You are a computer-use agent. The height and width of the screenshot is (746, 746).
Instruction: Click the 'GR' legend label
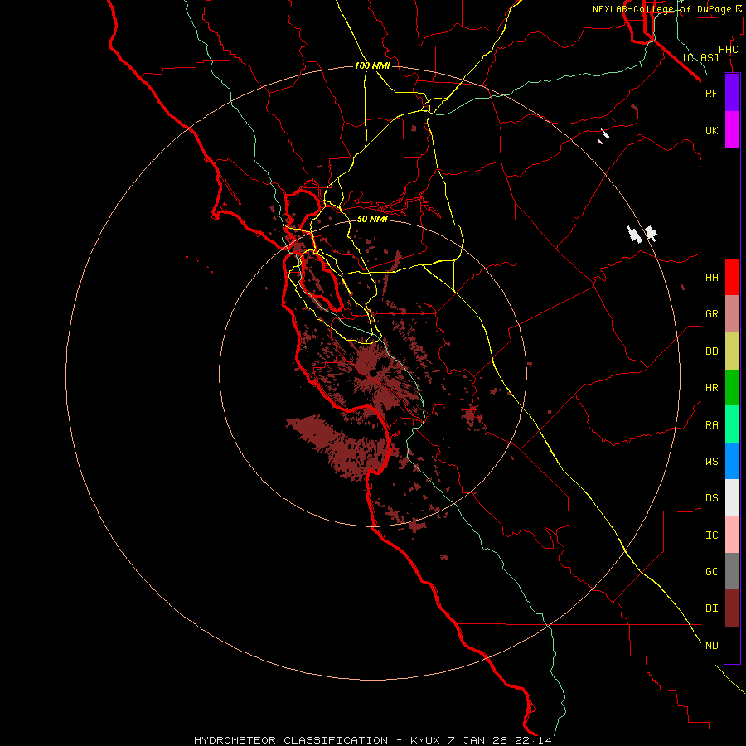pyautogui.click(x=711, y=314)
